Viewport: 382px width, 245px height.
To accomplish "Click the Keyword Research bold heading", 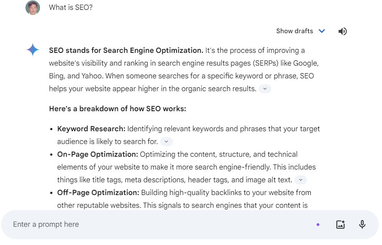I will (91, 129).
